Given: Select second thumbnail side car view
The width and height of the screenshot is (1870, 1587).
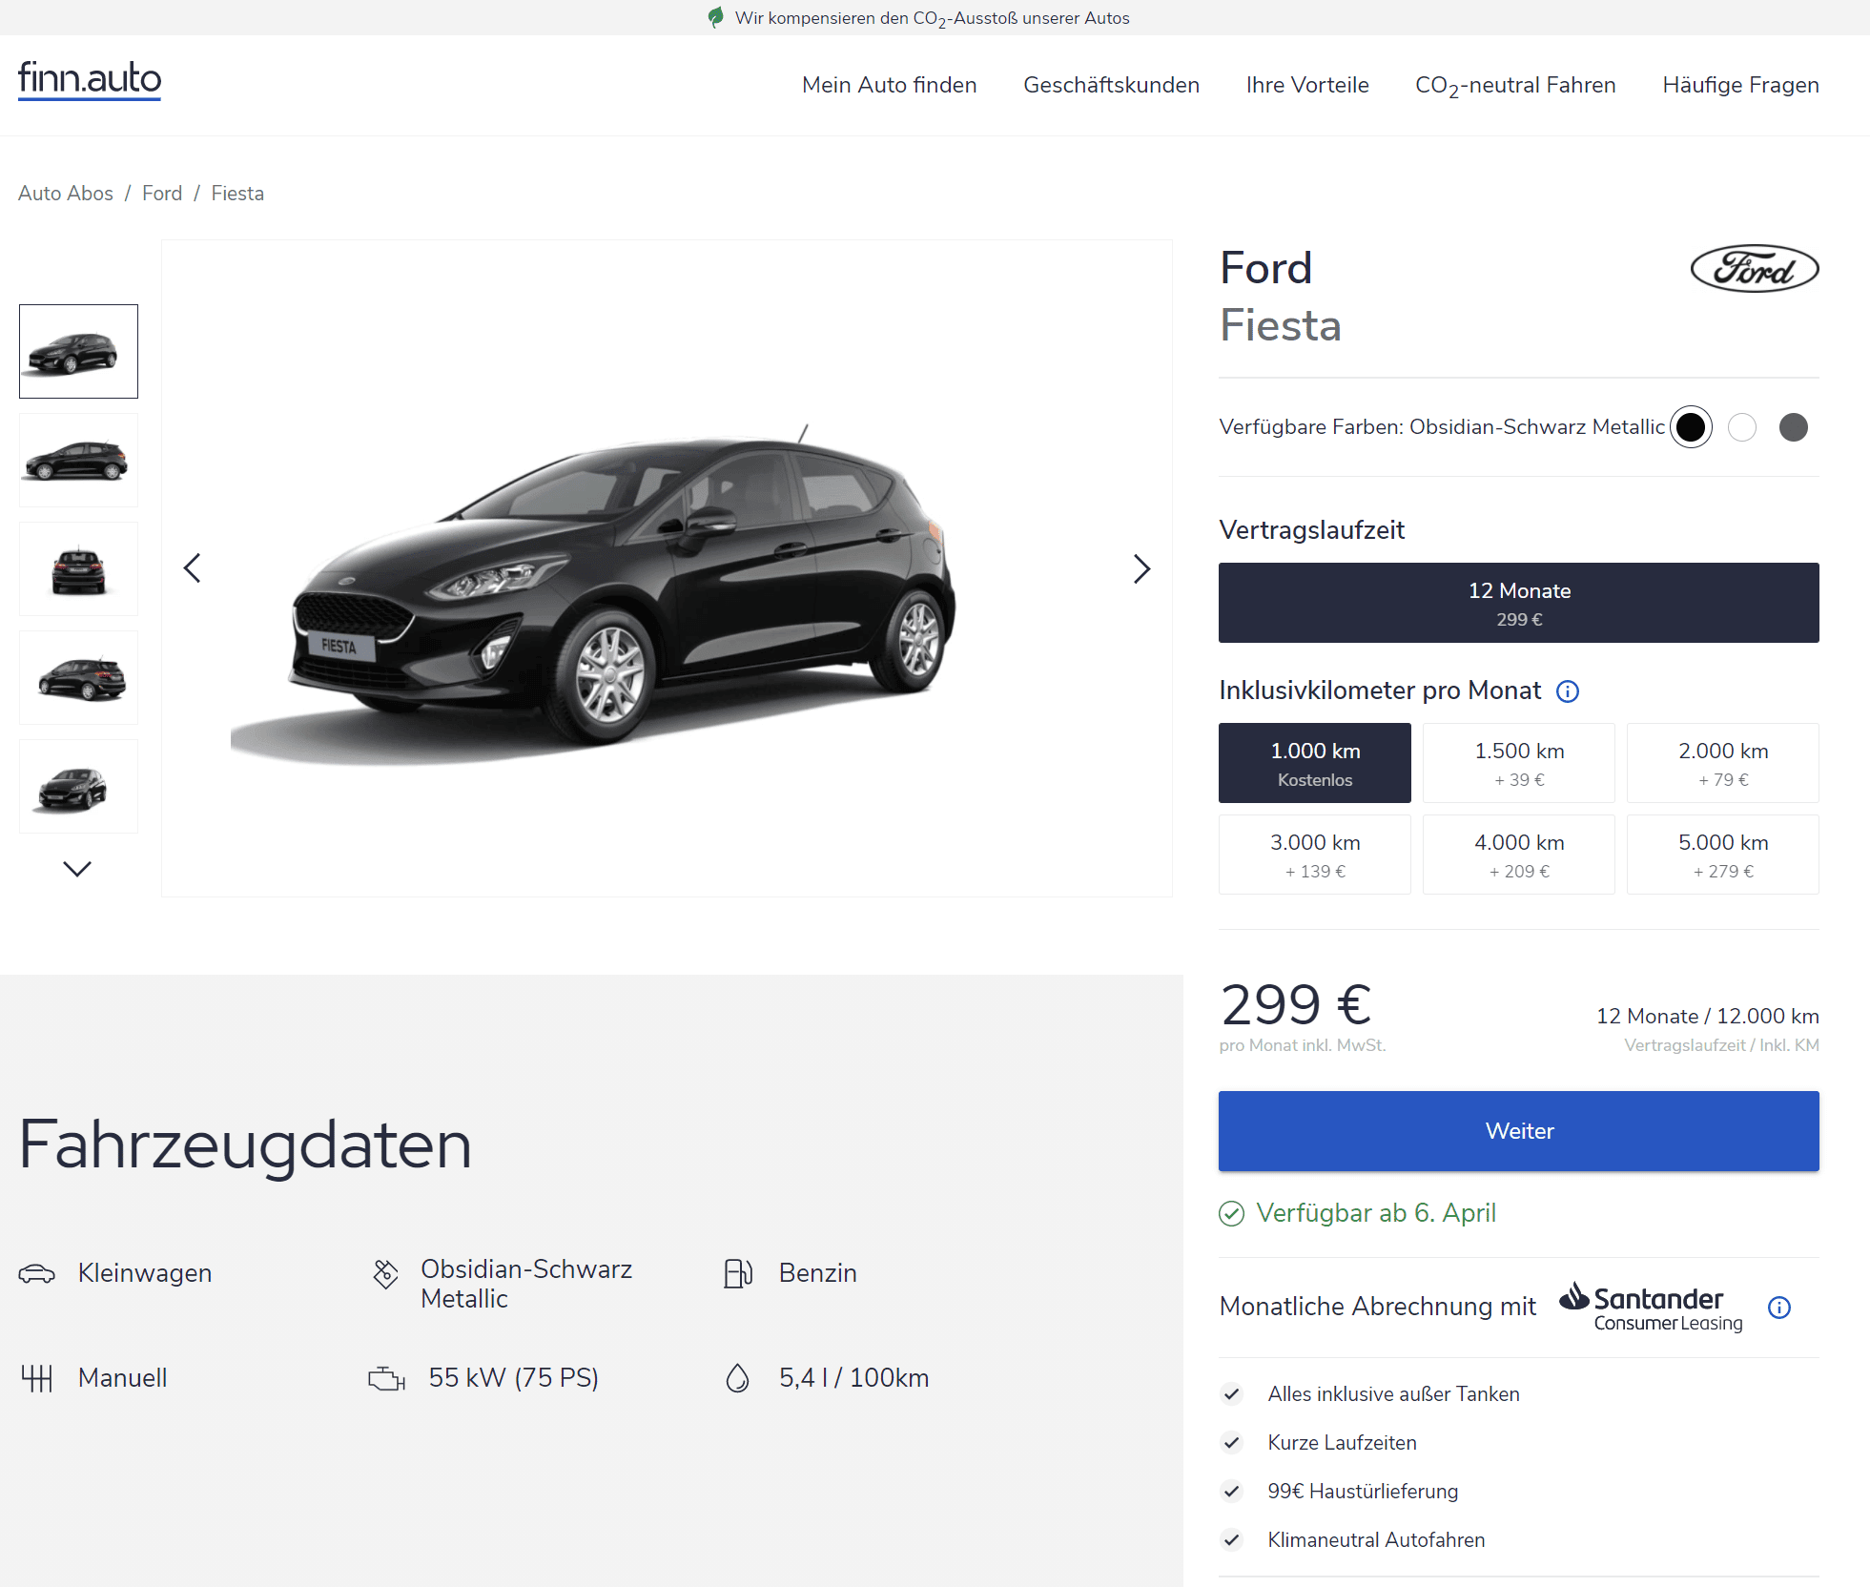Looking at the screenshot, I should point(78,461).
